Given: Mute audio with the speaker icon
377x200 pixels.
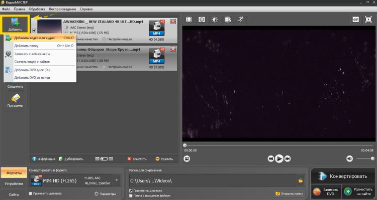Looking at the screenshot, I should pyautogui.click(x=349, y=158).
